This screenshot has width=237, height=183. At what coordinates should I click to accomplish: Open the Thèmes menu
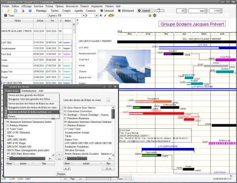[x=109, y=6]
